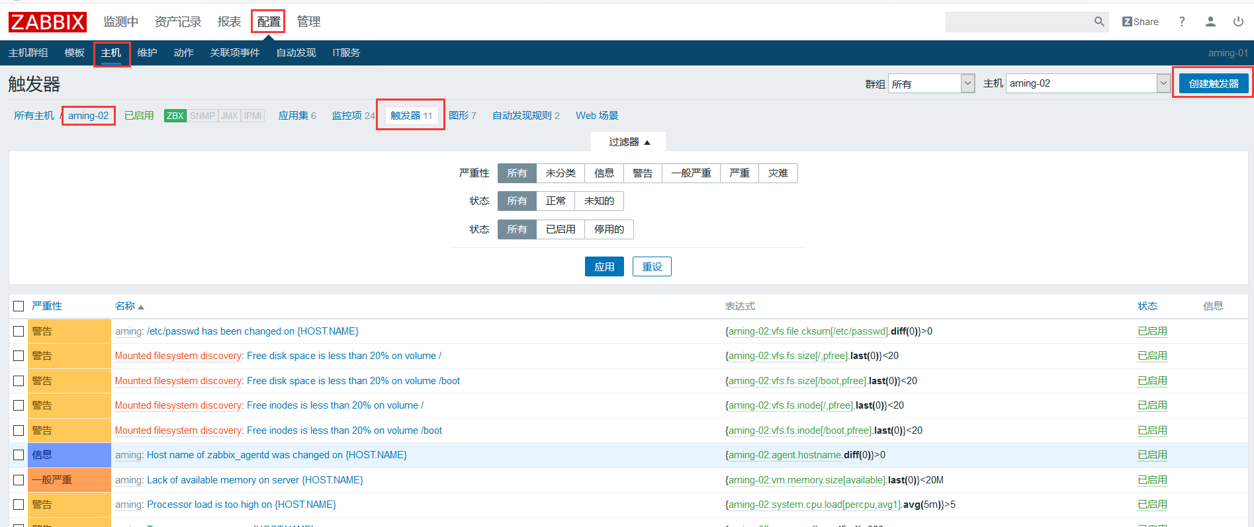This screenshot has width=1254, height=527.
Task: Open the user profile icon
Action: [x=1210, y=22]
